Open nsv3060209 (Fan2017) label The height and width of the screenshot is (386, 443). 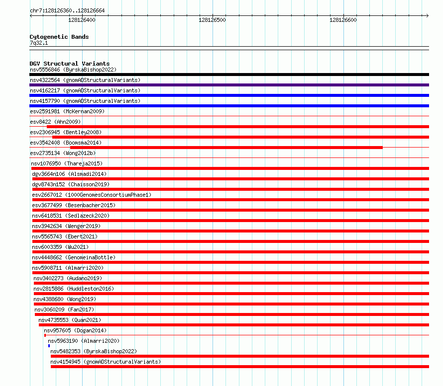(x=64, y=309)
